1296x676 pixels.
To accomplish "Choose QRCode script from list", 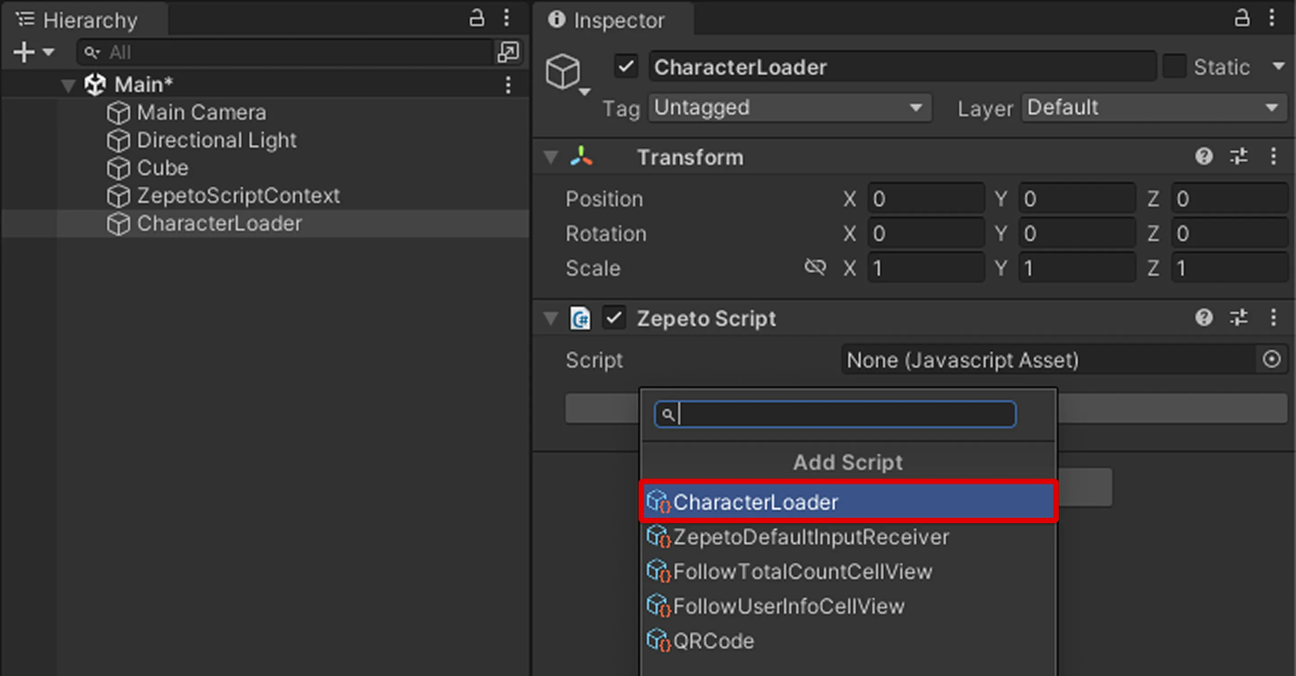I will pyautogui.click(x=849, y=641).
